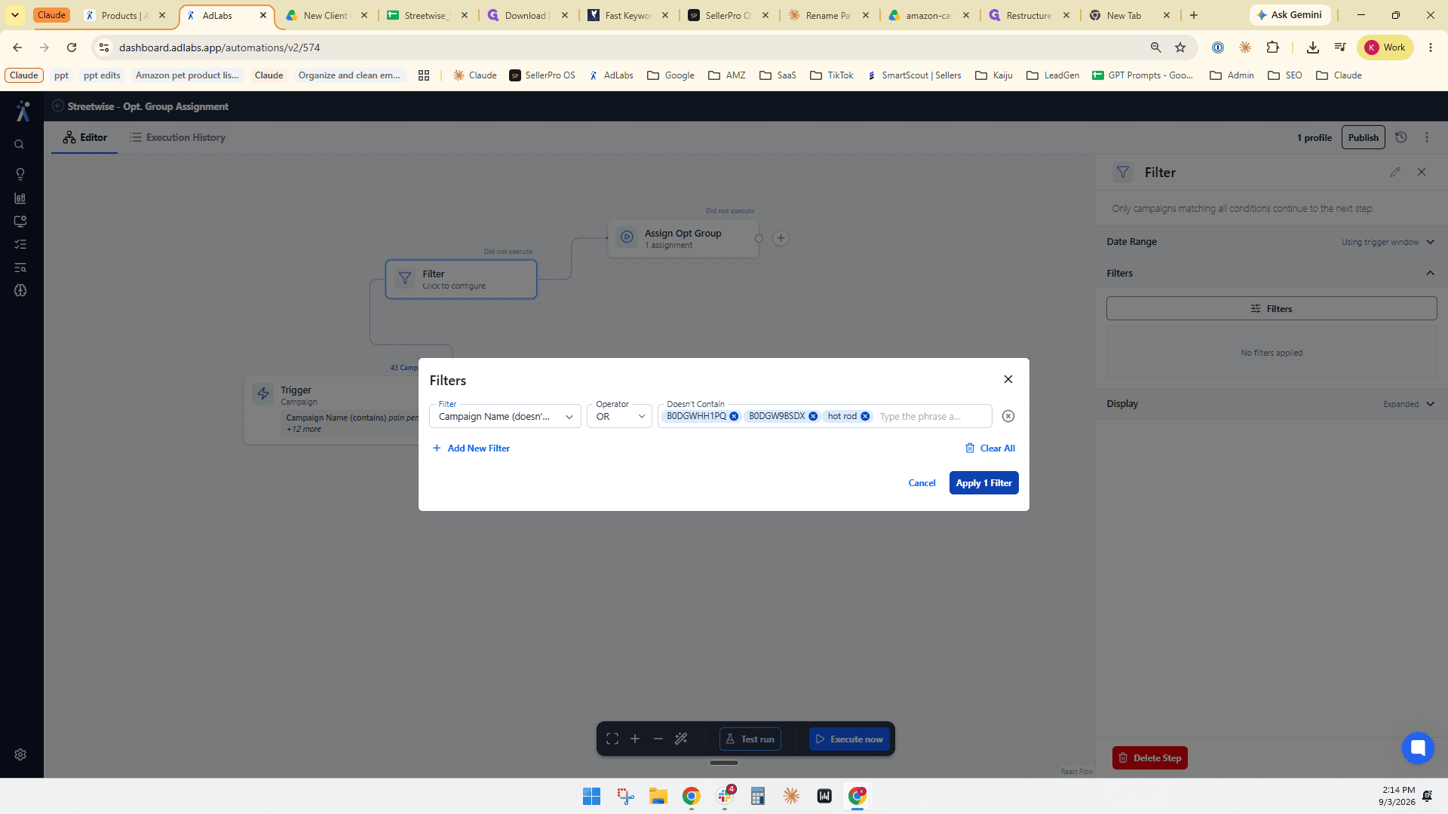
Task: Publish the automation
Action: (1363, 137)
